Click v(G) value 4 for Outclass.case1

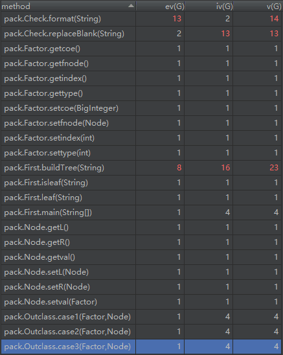276,317
